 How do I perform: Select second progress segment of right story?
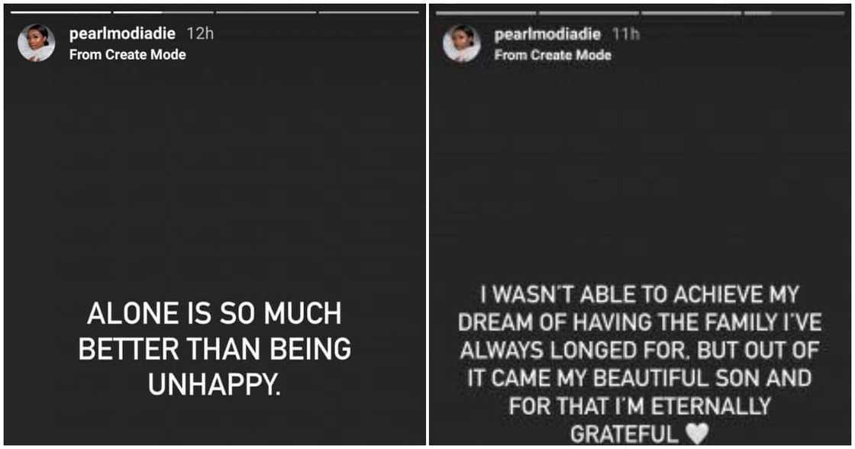pyautogui.click(x=589, y=13)
